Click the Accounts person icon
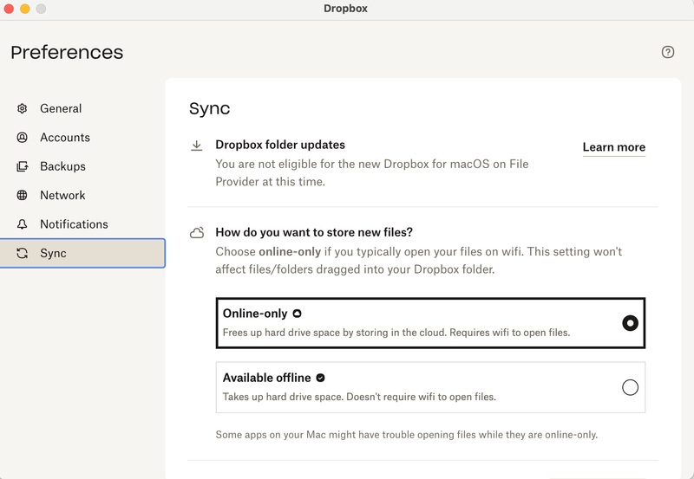Viewport: 694px width, 479px height. [23, 138]
